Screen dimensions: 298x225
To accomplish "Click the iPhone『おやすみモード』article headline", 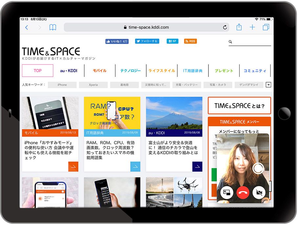I will (x=49, y=150).
